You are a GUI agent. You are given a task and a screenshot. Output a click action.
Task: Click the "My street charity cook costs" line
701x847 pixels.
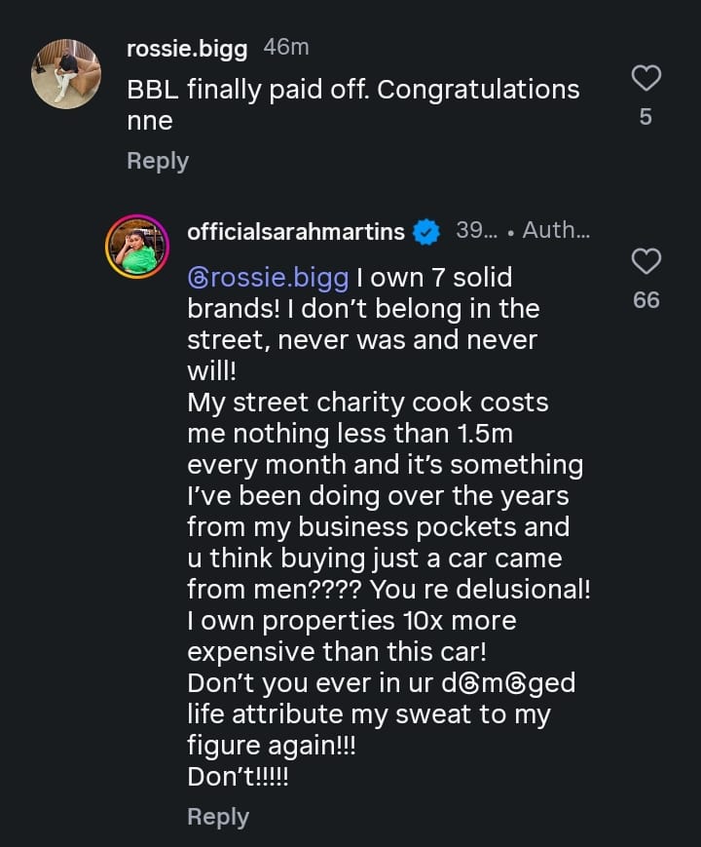(x=367, y=402)
